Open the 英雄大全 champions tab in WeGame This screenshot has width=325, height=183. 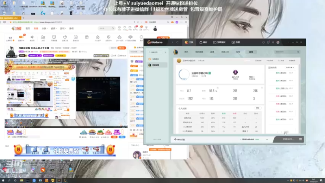[225, 52]
